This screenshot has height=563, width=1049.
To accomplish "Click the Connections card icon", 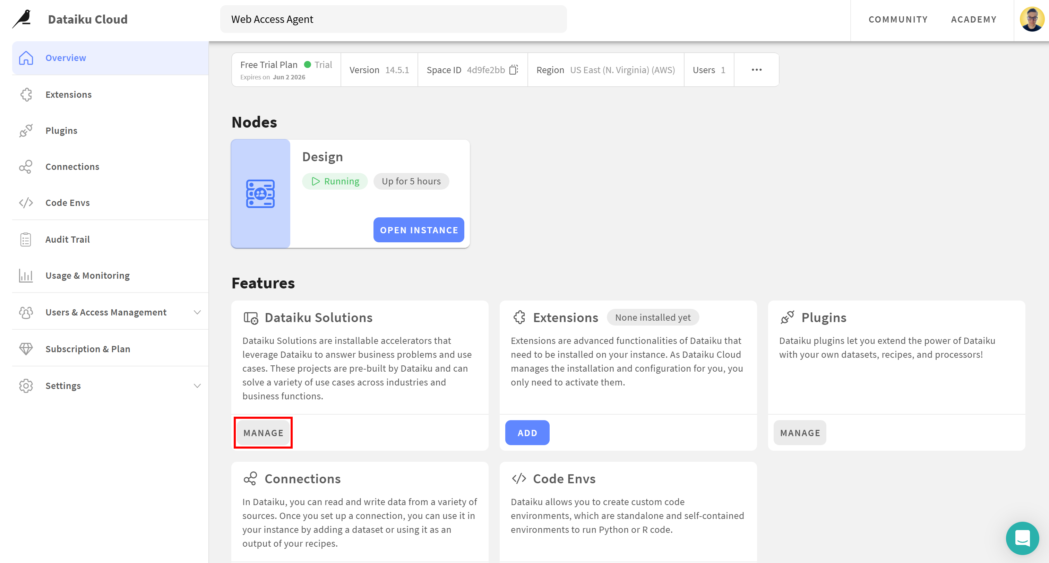I will (250, 478).
